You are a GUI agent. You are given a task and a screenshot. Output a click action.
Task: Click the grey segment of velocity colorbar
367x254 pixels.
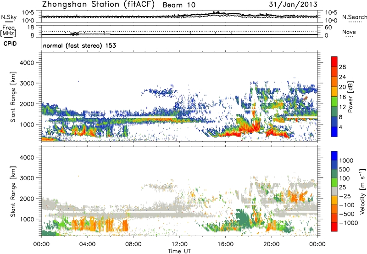pos(334,191)
